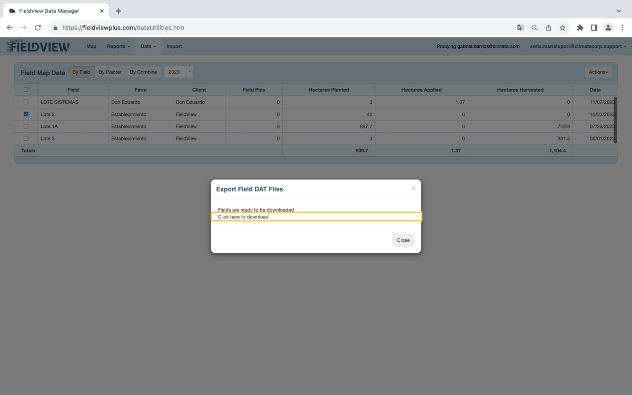Open the Reports dropdown in the navigation bar
632x395 pixels.
pyautogui.click(x=117, y=46)
